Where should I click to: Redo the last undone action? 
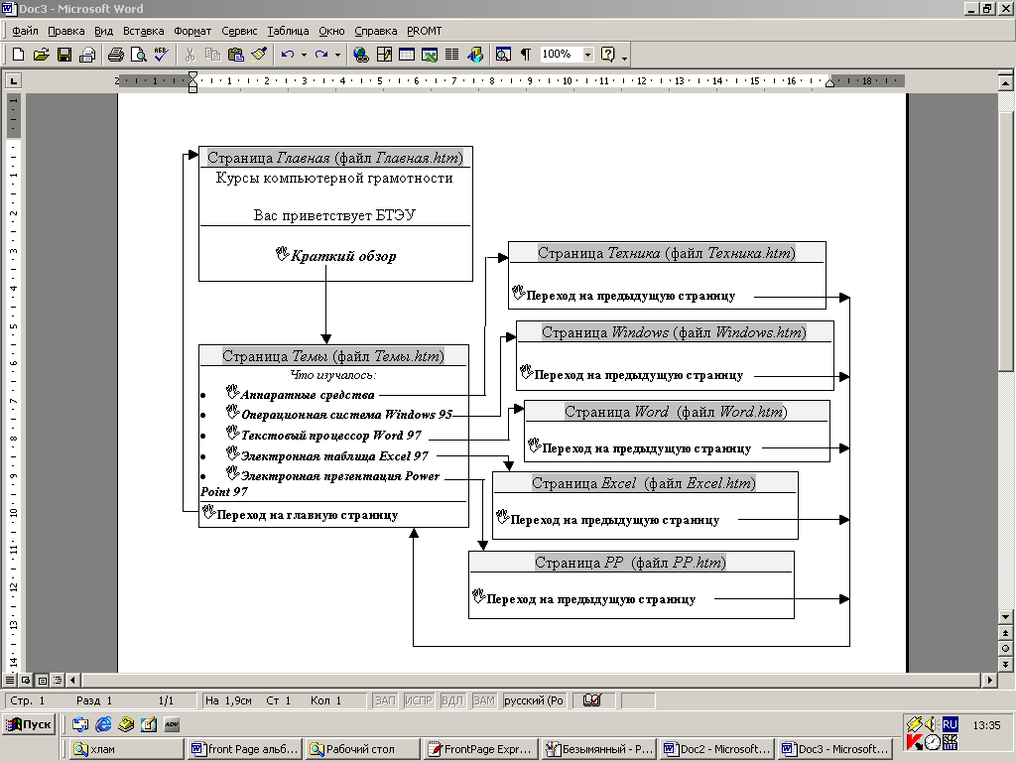[321, 55]
